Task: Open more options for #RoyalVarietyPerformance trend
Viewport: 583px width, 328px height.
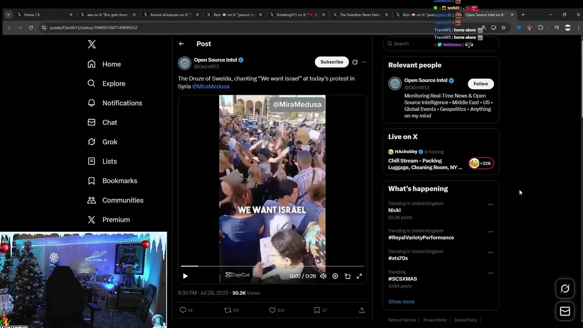Action: [x=491, y=232]
